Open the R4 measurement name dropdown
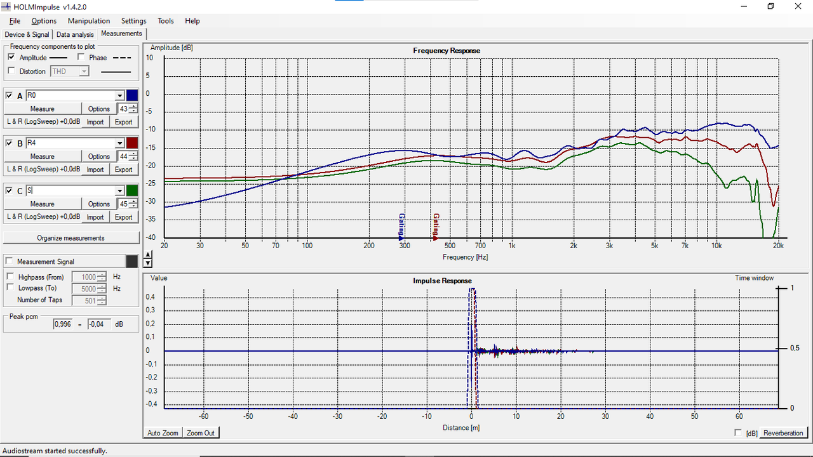The height and width of the screenshot is (457, 813). click(119, 143)
